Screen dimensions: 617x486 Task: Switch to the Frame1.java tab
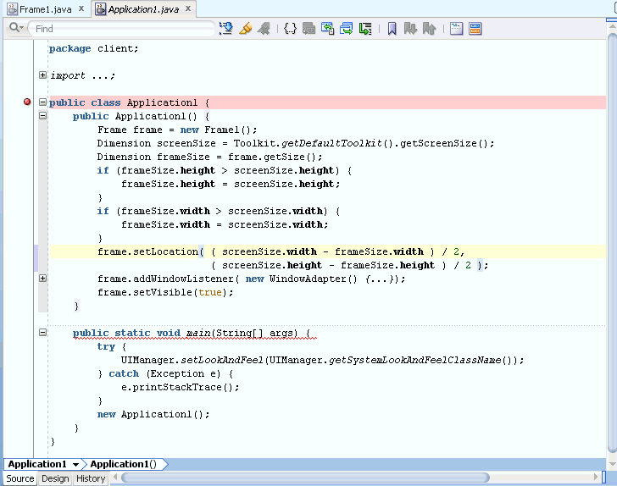pos(45,9)
